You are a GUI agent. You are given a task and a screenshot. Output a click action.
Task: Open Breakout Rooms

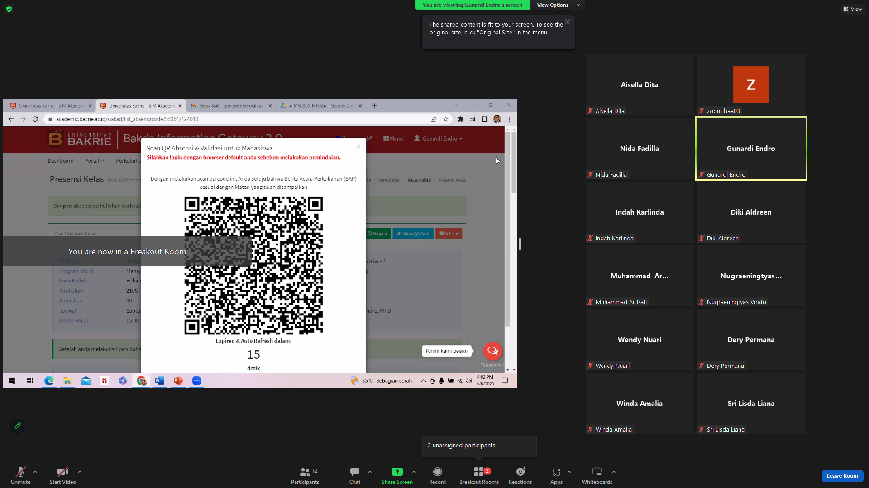click(479, 475)
